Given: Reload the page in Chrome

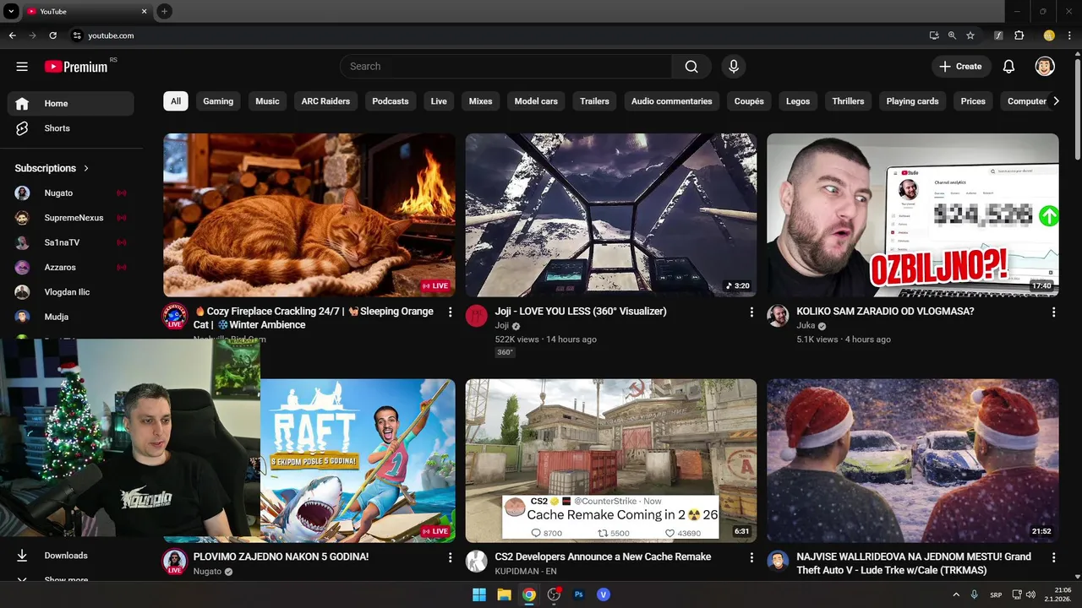Looking at the screenshot, I should tap(52, 35).
